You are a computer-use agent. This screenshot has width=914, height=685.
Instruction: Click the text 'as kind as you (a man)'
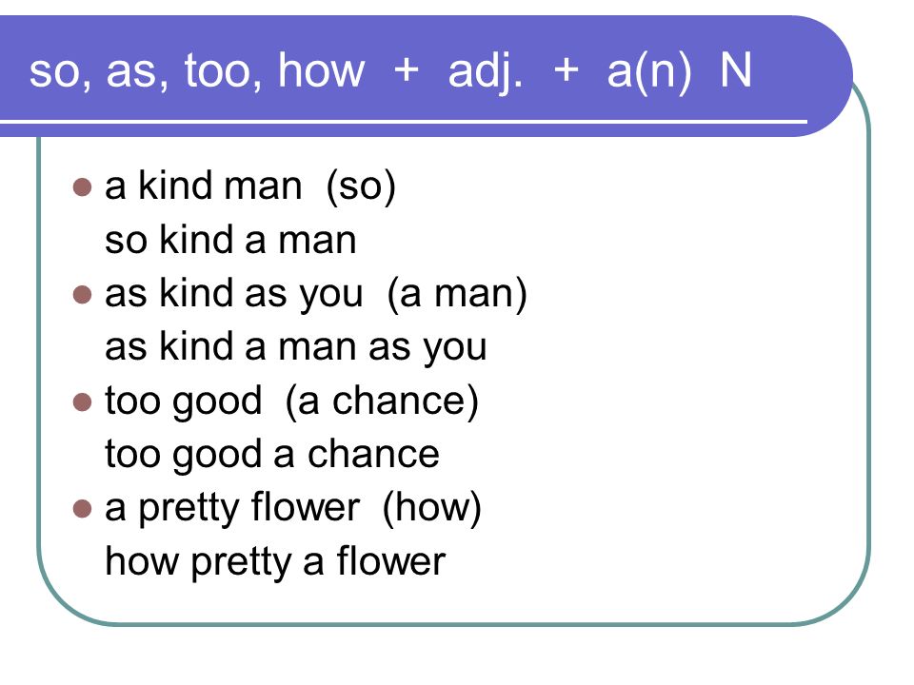316,295
